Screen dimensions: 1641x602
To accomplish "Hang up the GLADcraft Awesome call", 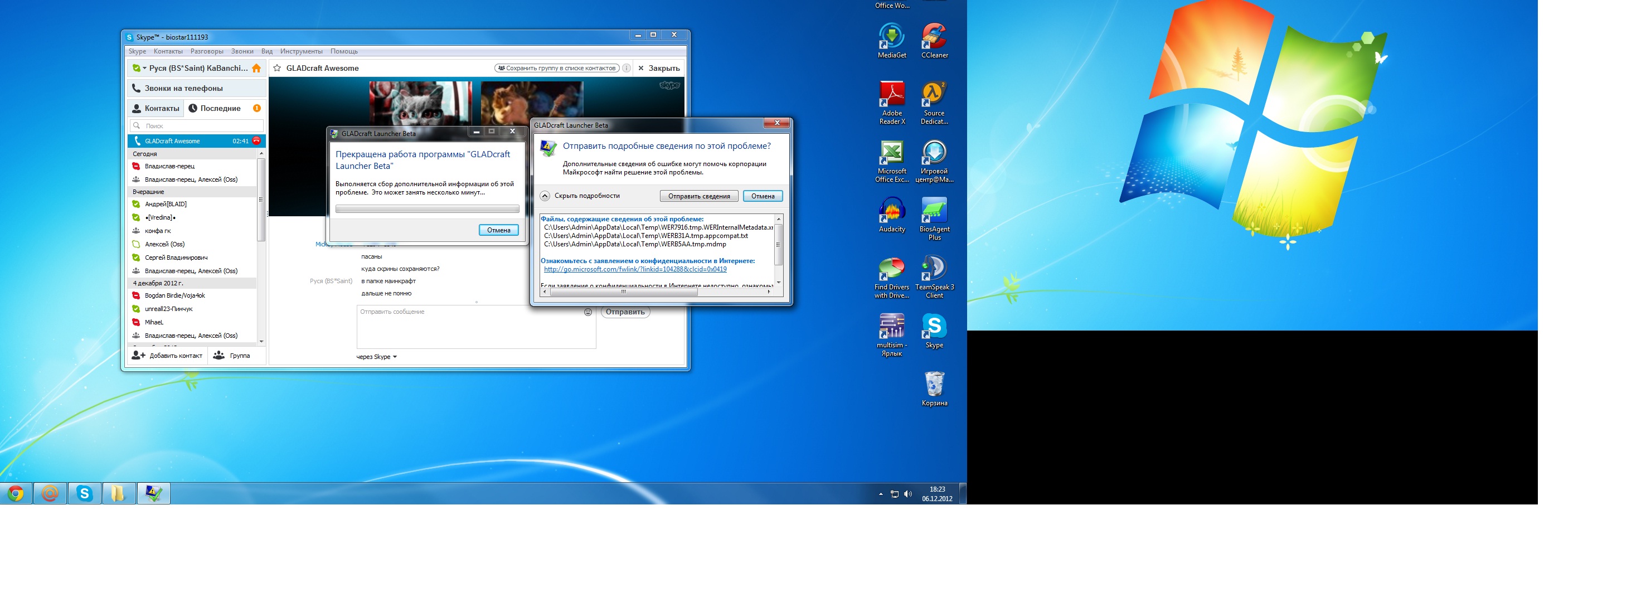I will [x=256, y=141].
